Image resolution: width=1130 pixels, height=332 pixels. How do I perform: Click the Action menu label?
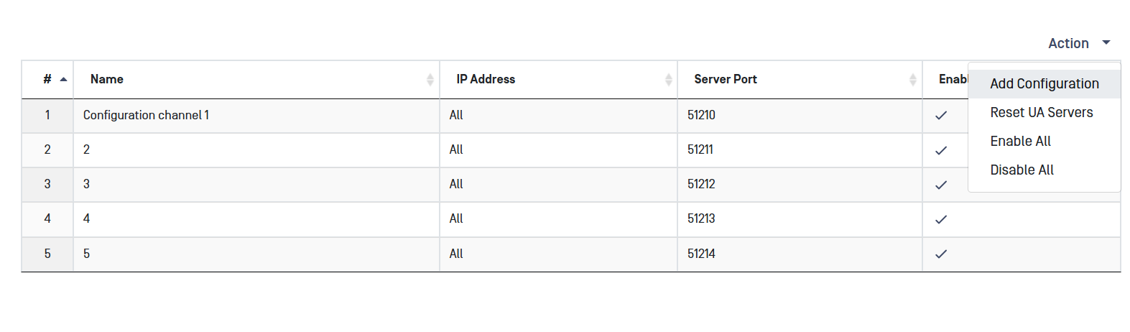1068,44
